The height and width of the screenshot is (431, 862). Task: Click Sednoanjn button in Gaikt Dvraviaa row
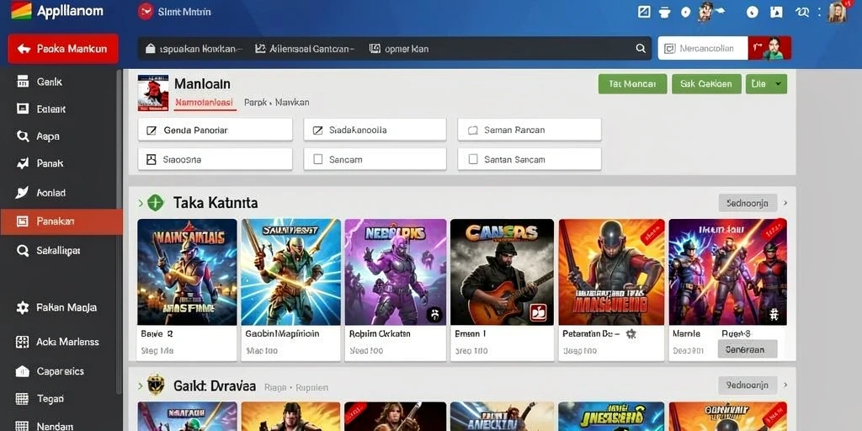pos(748,386)
